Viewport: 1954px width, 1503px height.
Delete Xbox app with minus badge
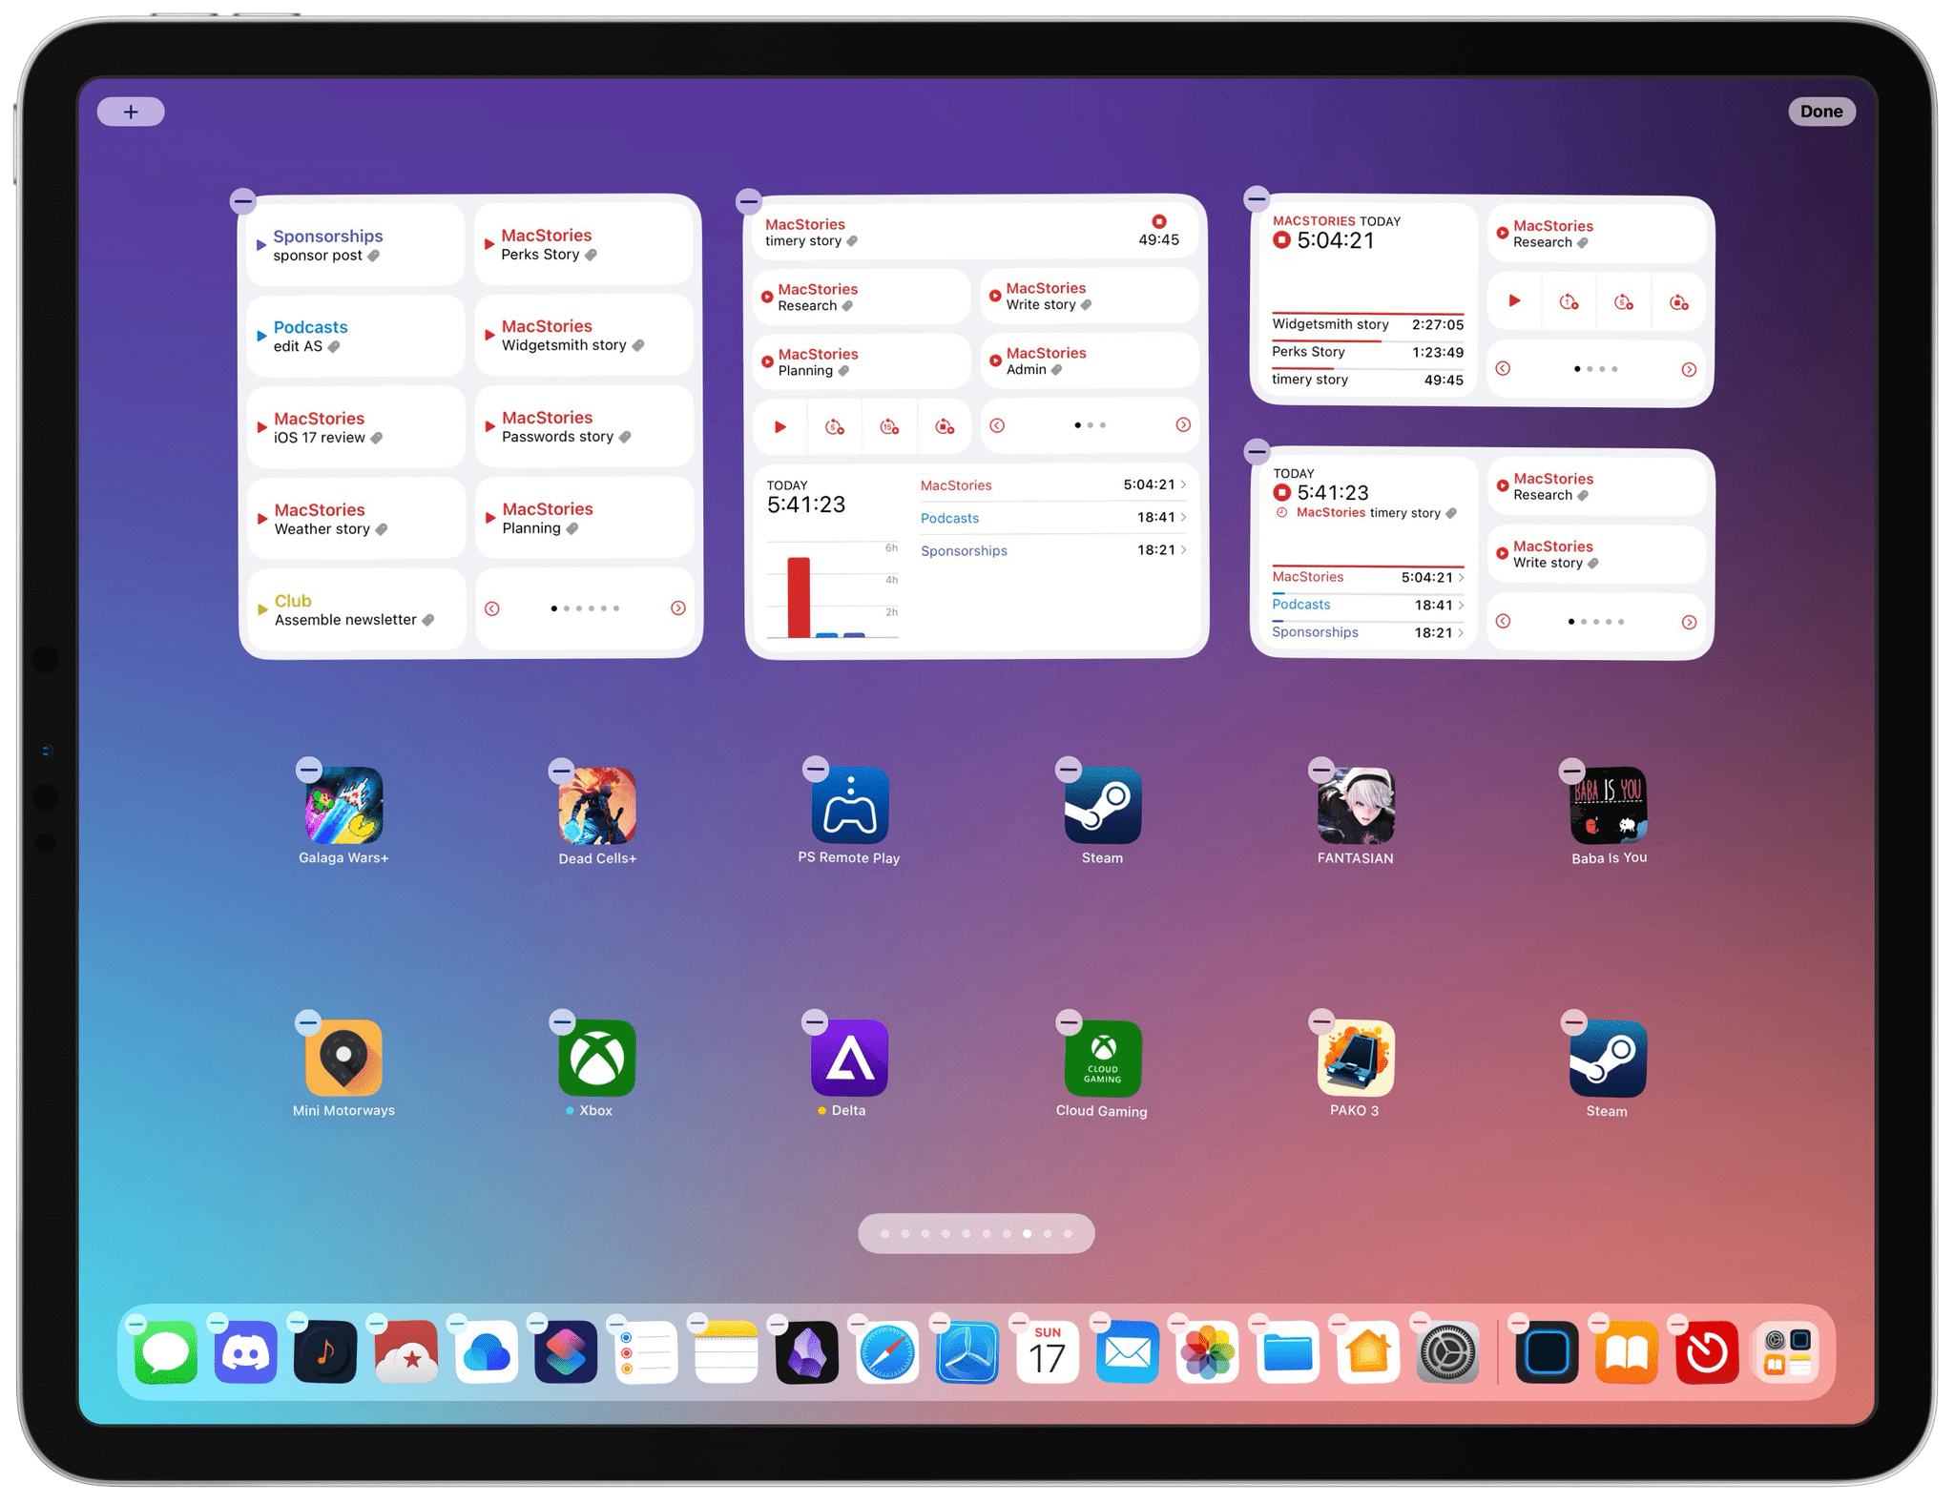tap(562, 1022)
